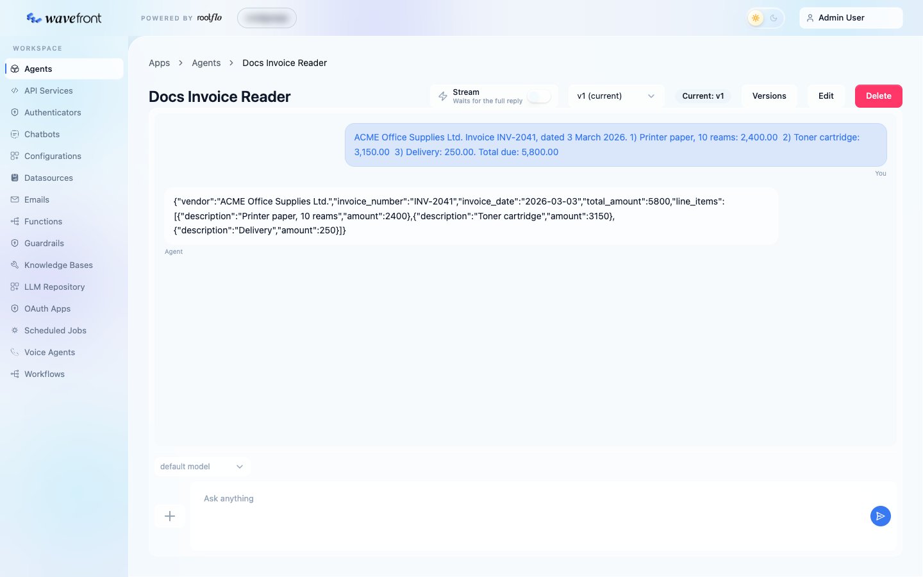Click the agent JSON response message
The height and width of the screenshot is (577, 923).
coord(471,216)
